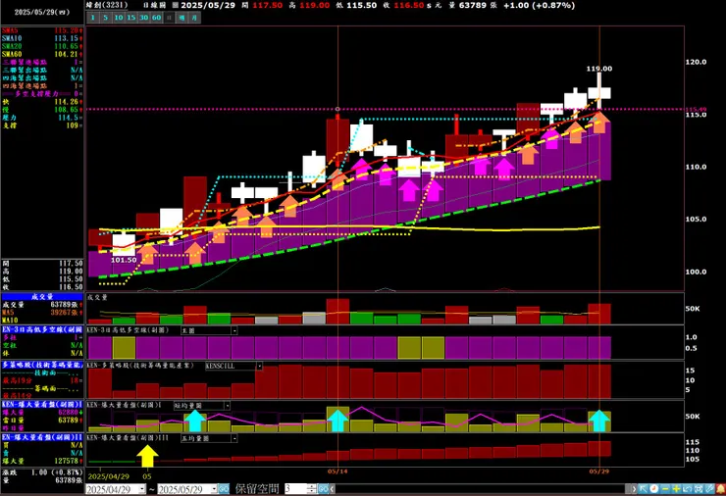
Task: Click the cyan up arrow at 05/29 volume bar
Action: click(x=599, y=421)
